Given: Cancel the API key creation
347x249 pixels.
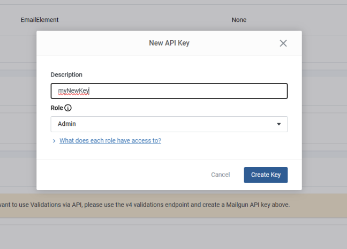Looking at the screenshot, I should click(221, 175).
